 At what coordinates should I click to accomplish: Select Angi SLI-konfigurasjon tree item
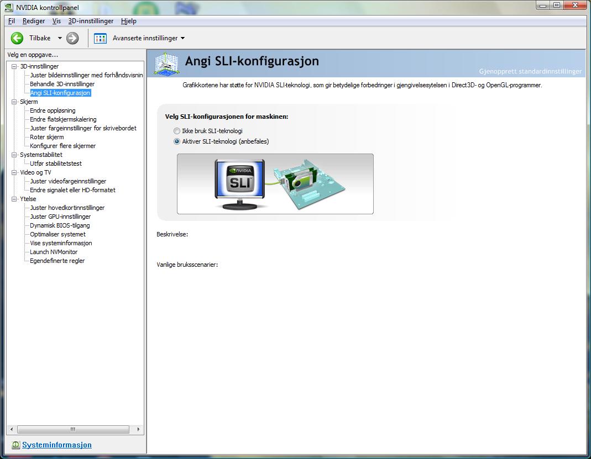60,93
